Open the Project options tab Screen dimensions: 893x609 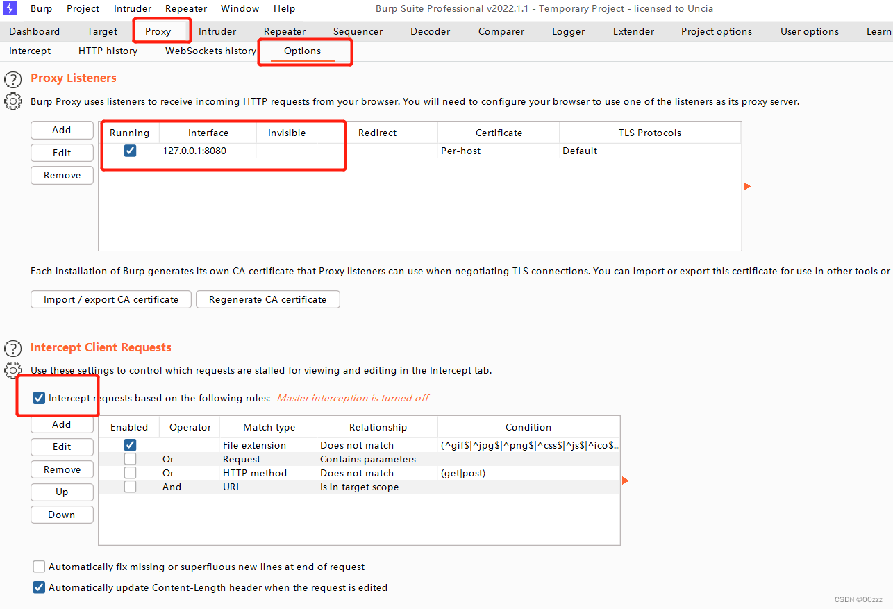(717, 31)
